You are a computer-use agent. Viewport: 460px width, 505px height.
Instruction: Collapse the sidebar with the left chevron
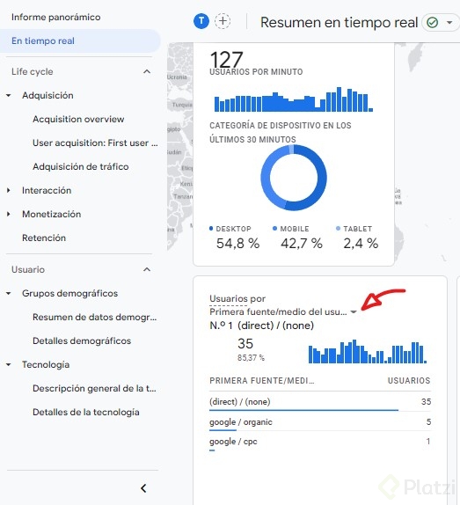click(x=144, y=488)
